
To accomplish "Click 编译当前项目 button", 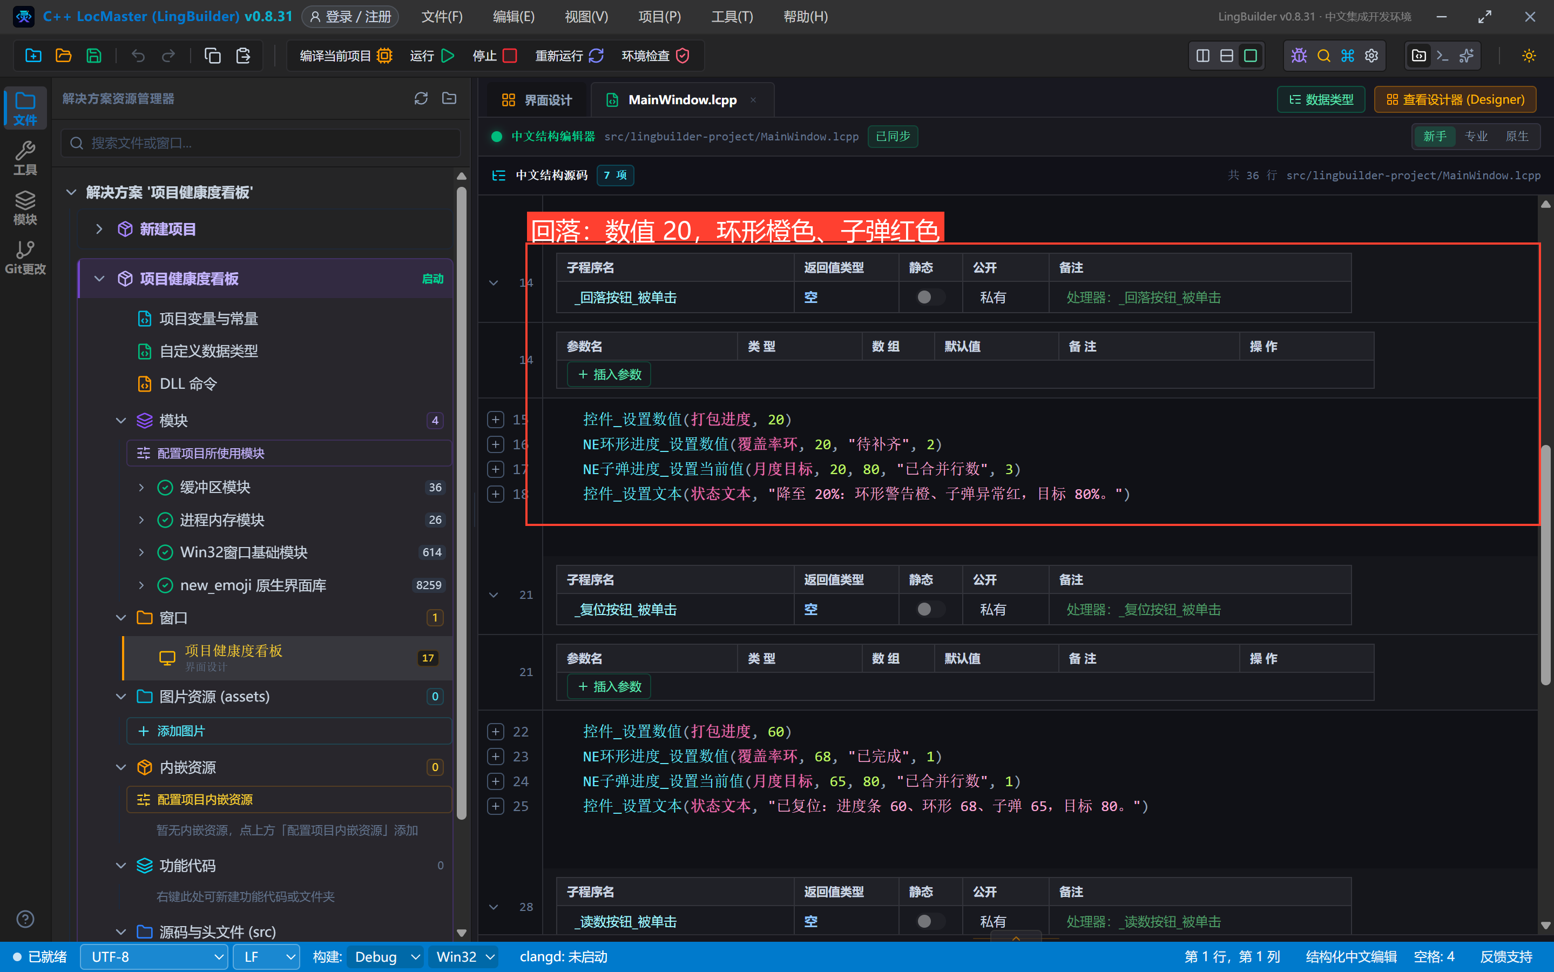I will point(346,56).
